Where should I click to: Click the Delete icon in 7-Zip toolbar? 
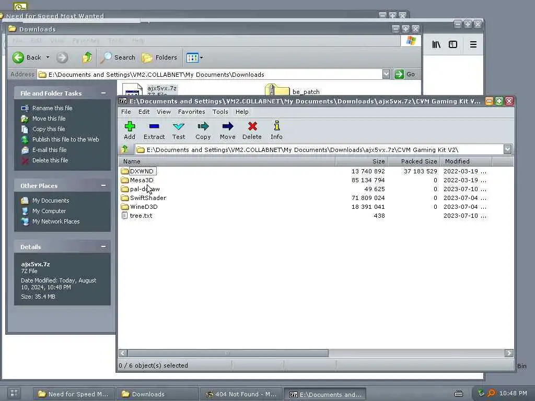tap(252, 131)
